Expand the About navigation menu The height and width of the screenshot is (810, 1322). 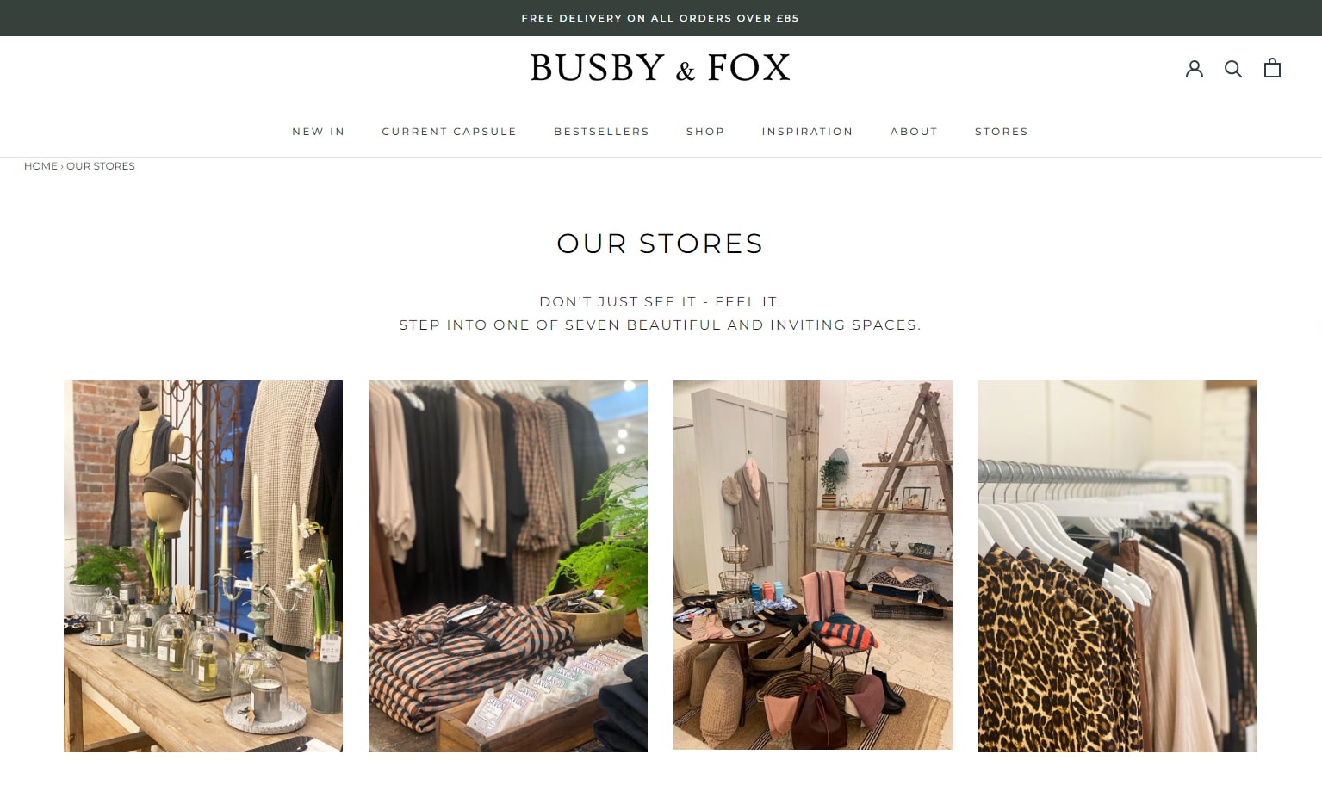tap(914, 132)
